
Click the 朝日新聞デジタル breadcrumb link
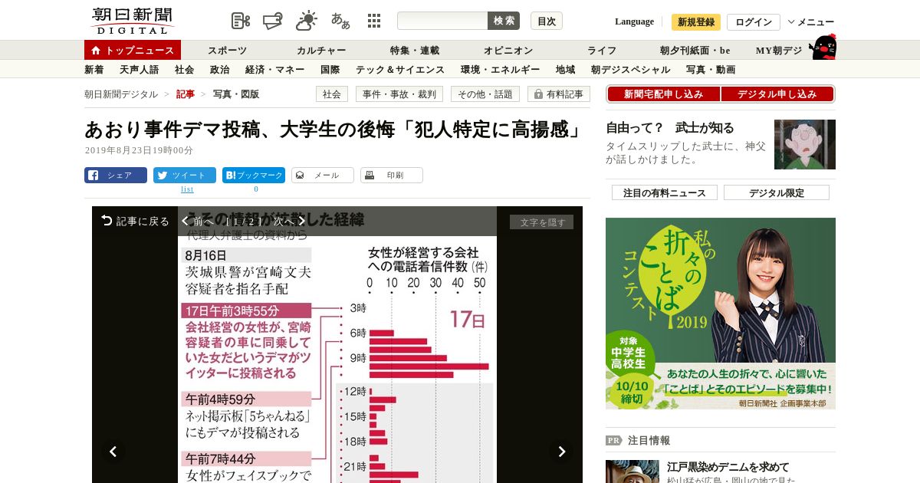121,94
